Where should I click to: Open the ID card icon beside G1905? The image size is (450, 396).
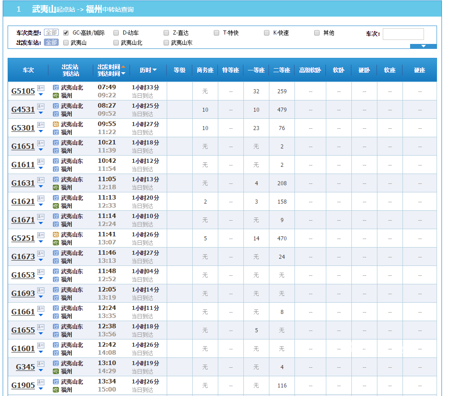(x=41, y=382)
